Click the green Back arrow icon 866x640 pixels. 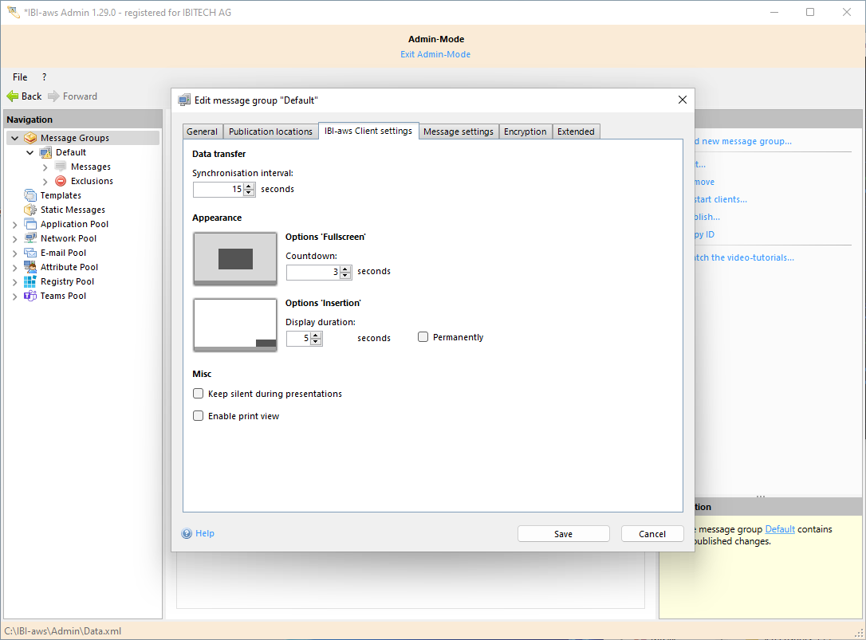[13, 96]
